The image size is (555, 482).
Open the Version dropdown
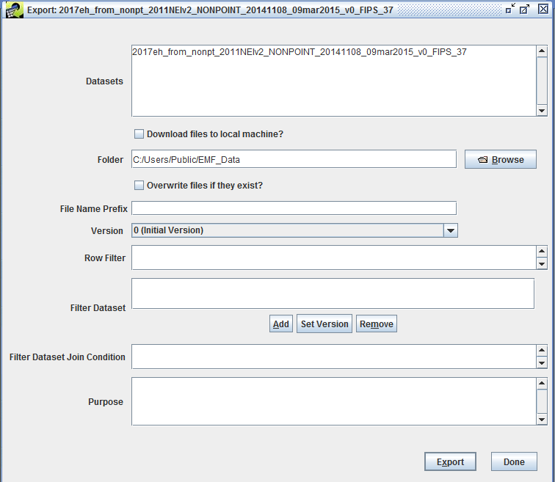[x=451, y=230]
